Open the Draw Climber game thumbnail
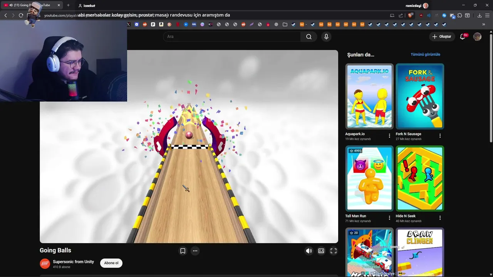The height and width of the screenshot is (277, 493). point(420,252)
